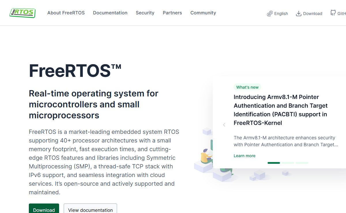Click the market-leading embedded RTOS paragraph

coord(104,162)
